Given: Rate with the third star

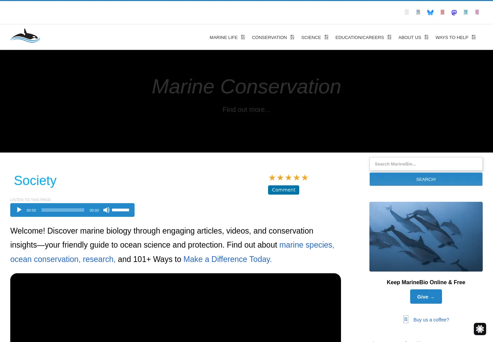Looking at the screenshot, I should 288,177.
